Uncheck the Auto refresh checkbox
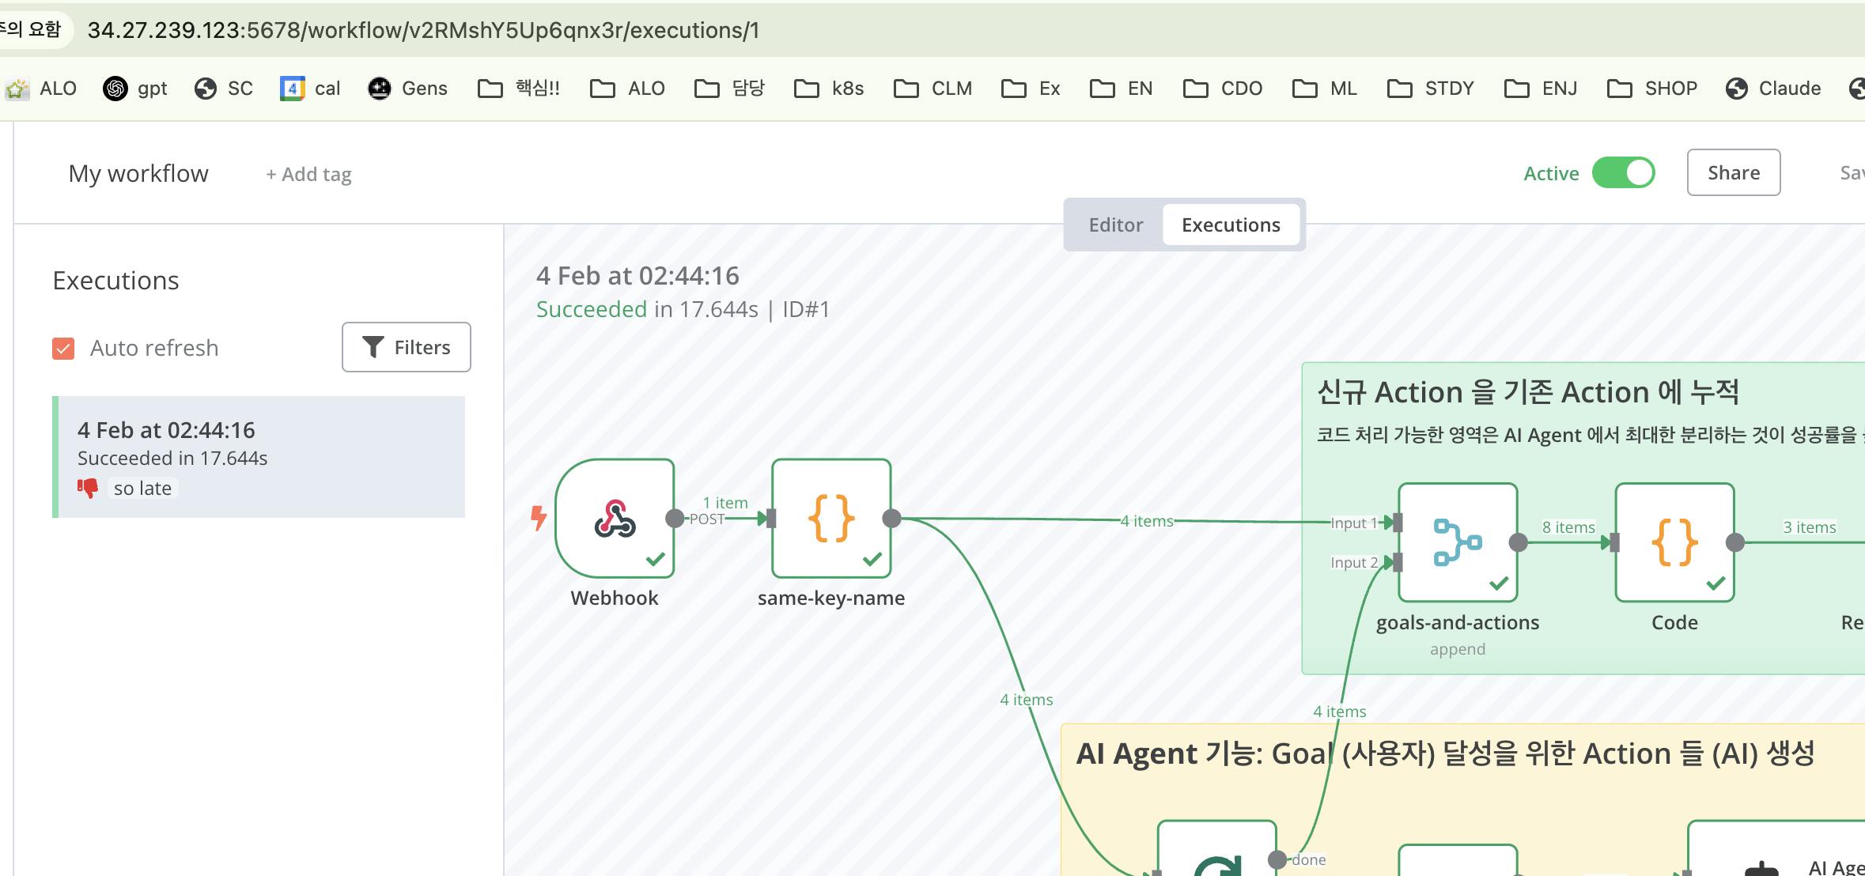1865x876 pixels. [x=63, y=349]
